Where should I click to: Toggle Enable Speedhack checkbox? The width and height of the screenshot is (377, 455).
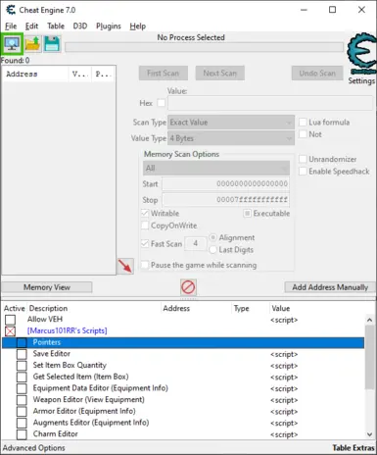coord(303,172)
